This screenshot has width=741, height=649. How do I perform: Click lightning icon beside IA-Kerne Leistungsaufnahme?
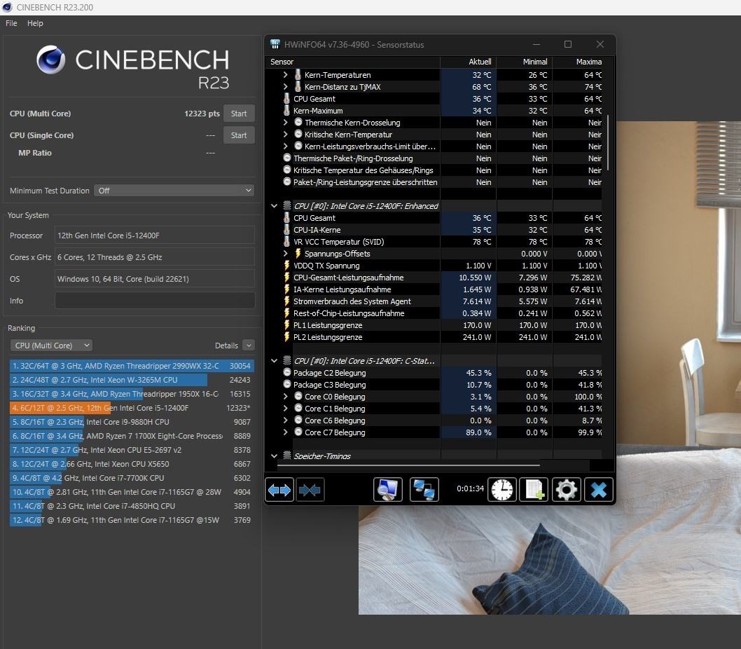tap(286, 289)
